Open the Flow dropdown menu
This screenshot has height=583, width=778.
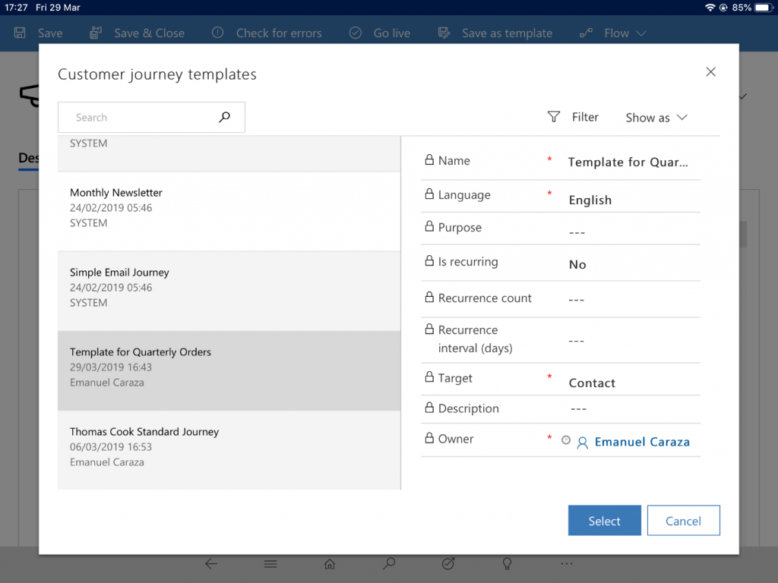[615, 33]
